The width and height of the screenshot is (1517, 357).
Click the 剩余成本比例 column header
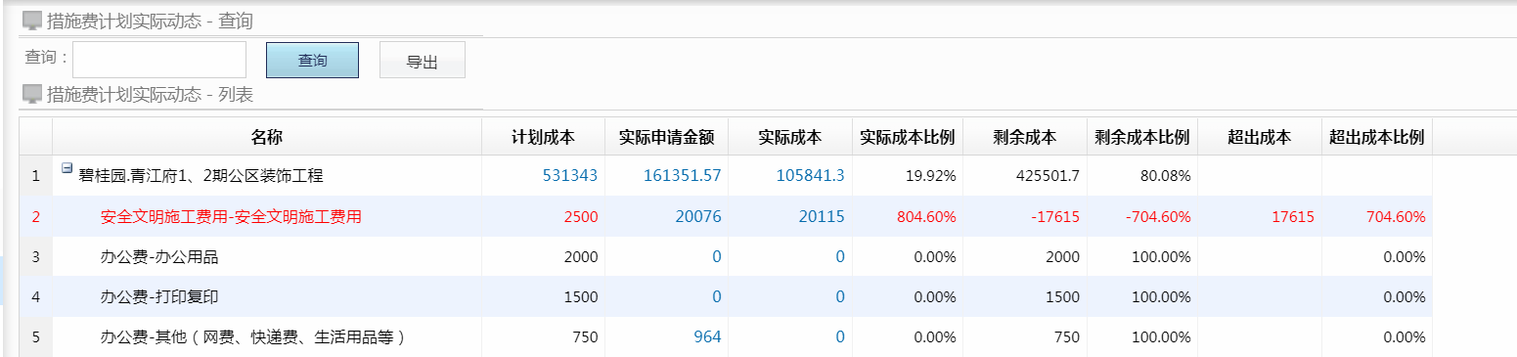[1141, 137]
